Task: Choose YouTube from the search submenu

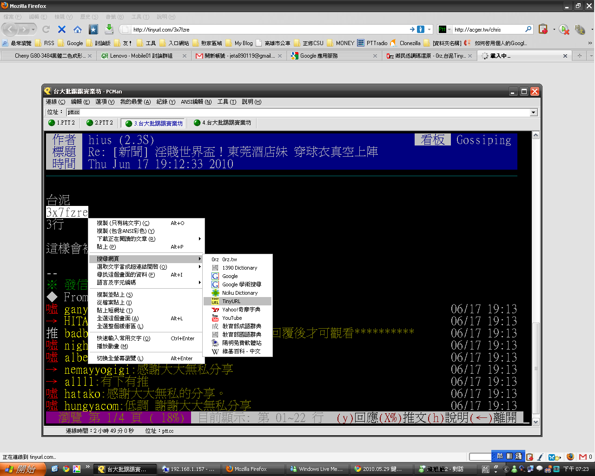Action: pyautogui.click(x=232, y=318)
